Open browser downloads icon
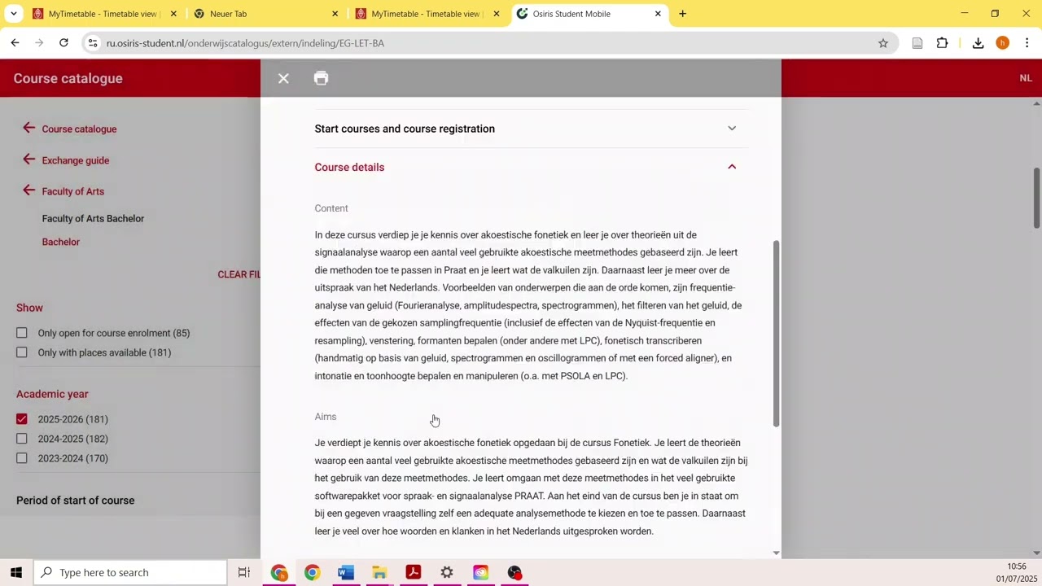The height and width of the screenshot is (586, 1042). coord(978,43)
